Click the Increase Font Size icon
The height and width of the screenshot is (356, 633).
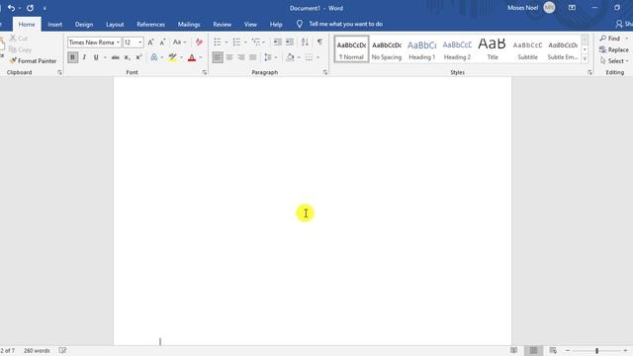pos(150,42)
